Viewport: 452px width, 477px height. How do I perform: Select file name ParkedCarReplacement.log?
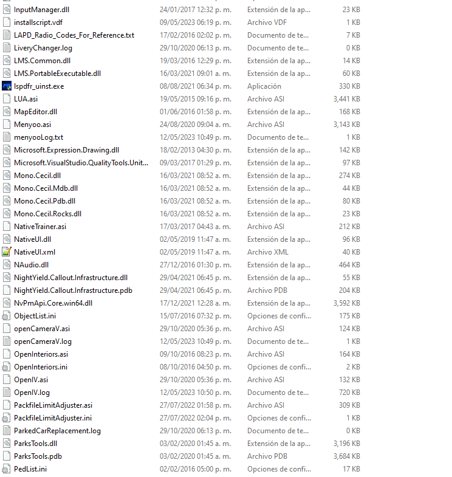(58, 431)
